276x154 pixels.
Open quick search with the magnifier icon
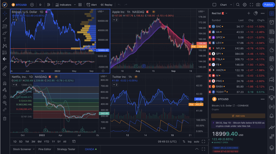(x=238, y=5)
